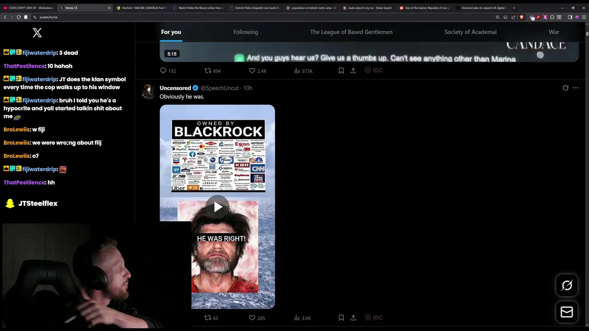
Task: Open the video settings gear icon
Action: [x=540, y=55]
